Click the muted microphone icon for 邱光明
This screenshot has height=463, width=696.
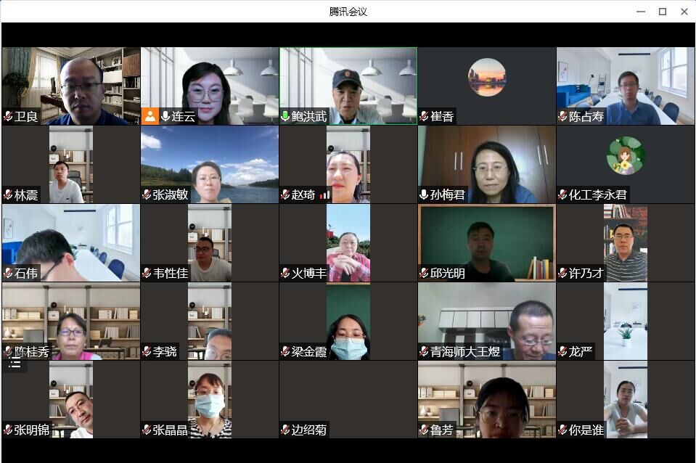pyautogui.click(x=424, y=274)
